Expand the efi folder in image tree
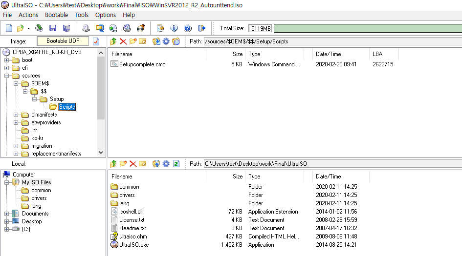 click(x=6, y=68)
